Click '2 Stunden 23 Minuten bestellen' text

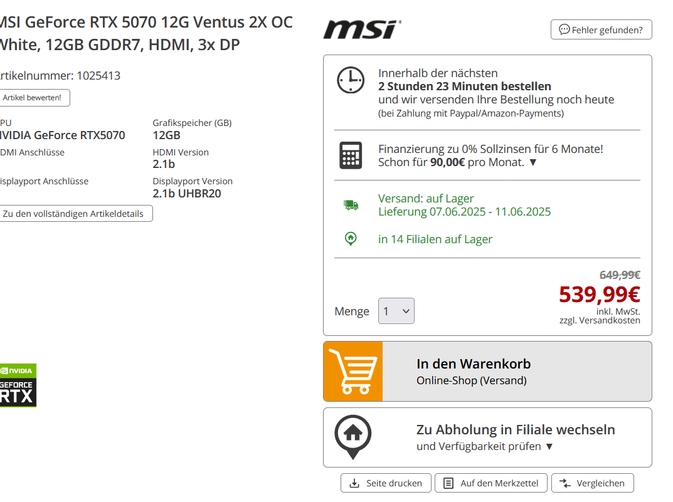pos(464,86)
